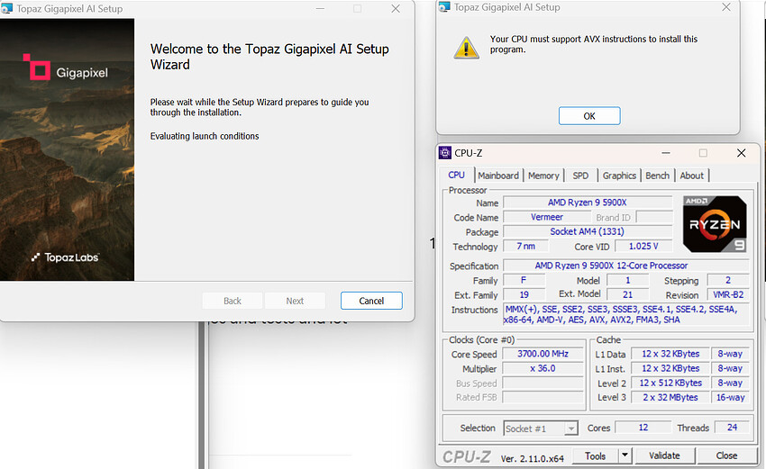Click the CPU-Z title bar icon
This screenshot has width=766, height=469.
[445, 153]
